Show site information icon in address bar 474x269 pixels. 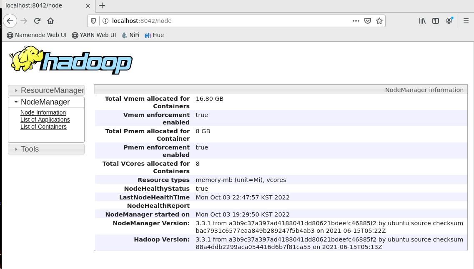(x=105, y=21)
